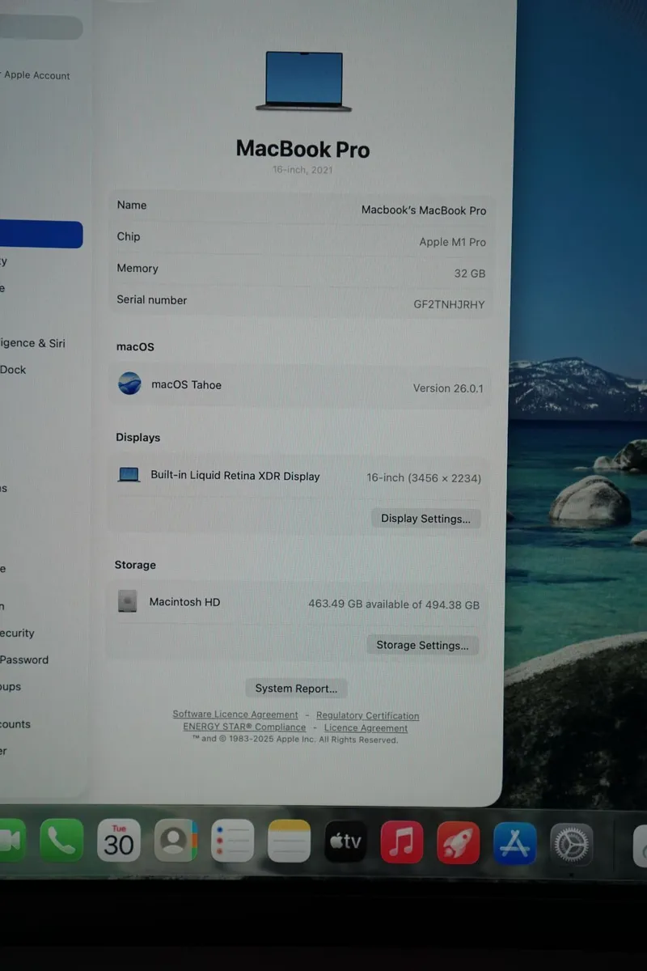
Task: Click the built-in display laptop icon
Action: pos(129,474)
